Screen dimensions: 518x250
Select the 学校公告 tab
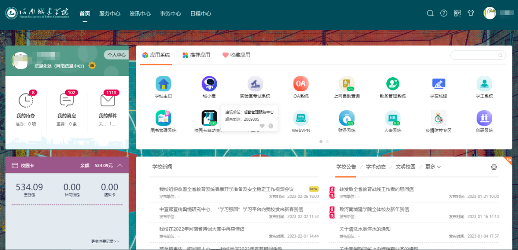click(346, 167)
